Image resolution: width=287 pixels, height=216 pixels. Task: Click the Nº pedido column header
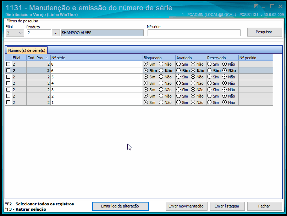[256, 58]
